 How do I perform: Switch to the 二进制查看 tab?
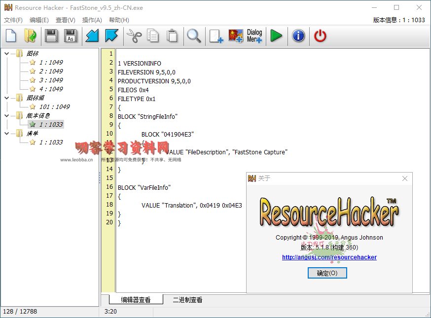point(187,300)
